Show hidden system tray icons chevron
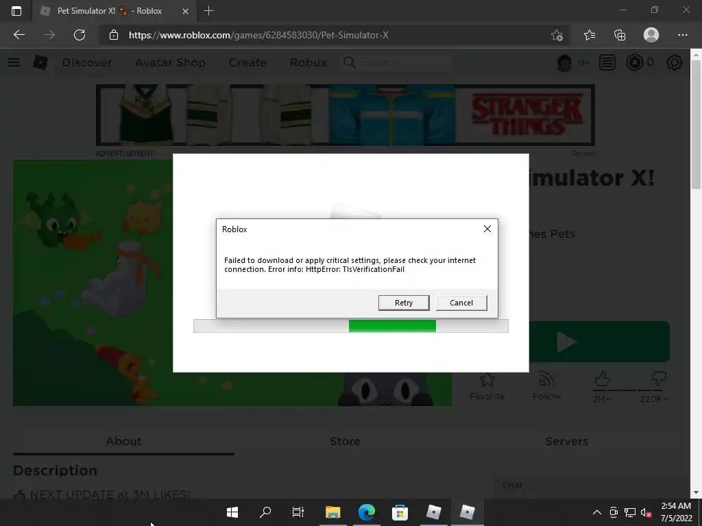Image resolution: width=702 pixels, height=526 pixels. coord(597,512)
